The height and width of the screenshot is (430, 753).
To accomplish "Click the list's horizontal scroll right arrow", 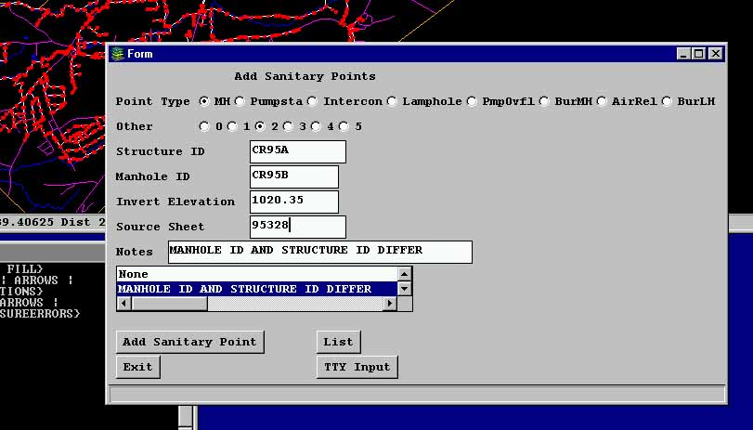I will (390, 303).
